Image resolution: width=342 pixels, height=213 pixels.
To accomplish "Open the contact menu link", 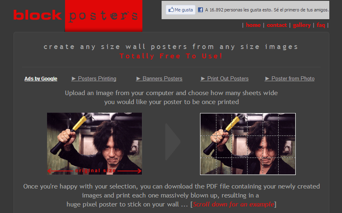I will click(x=277, y=25).
